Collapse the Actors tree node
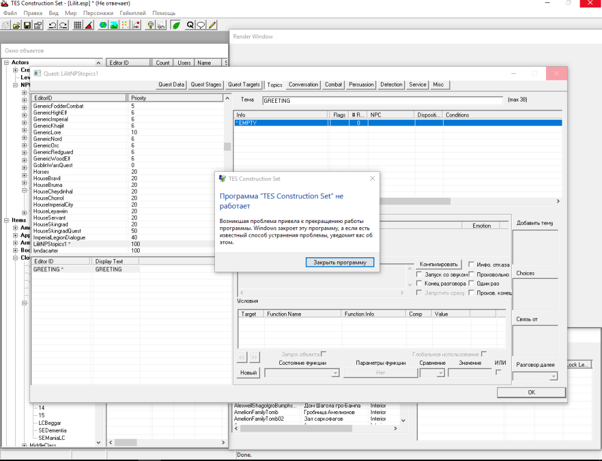The height and width of the screenshot is (461, 602). (x=6, y=63)
